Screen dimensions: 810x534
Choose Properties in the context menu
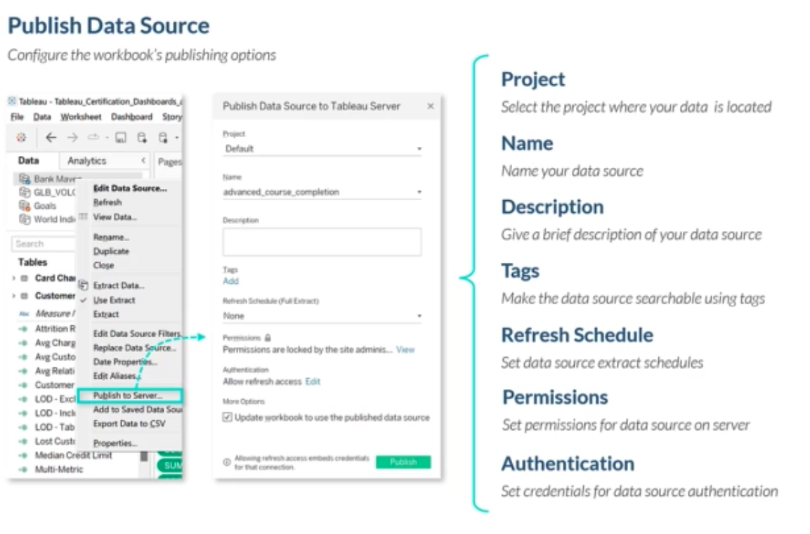pyautogui.click(x=115, y=443)
